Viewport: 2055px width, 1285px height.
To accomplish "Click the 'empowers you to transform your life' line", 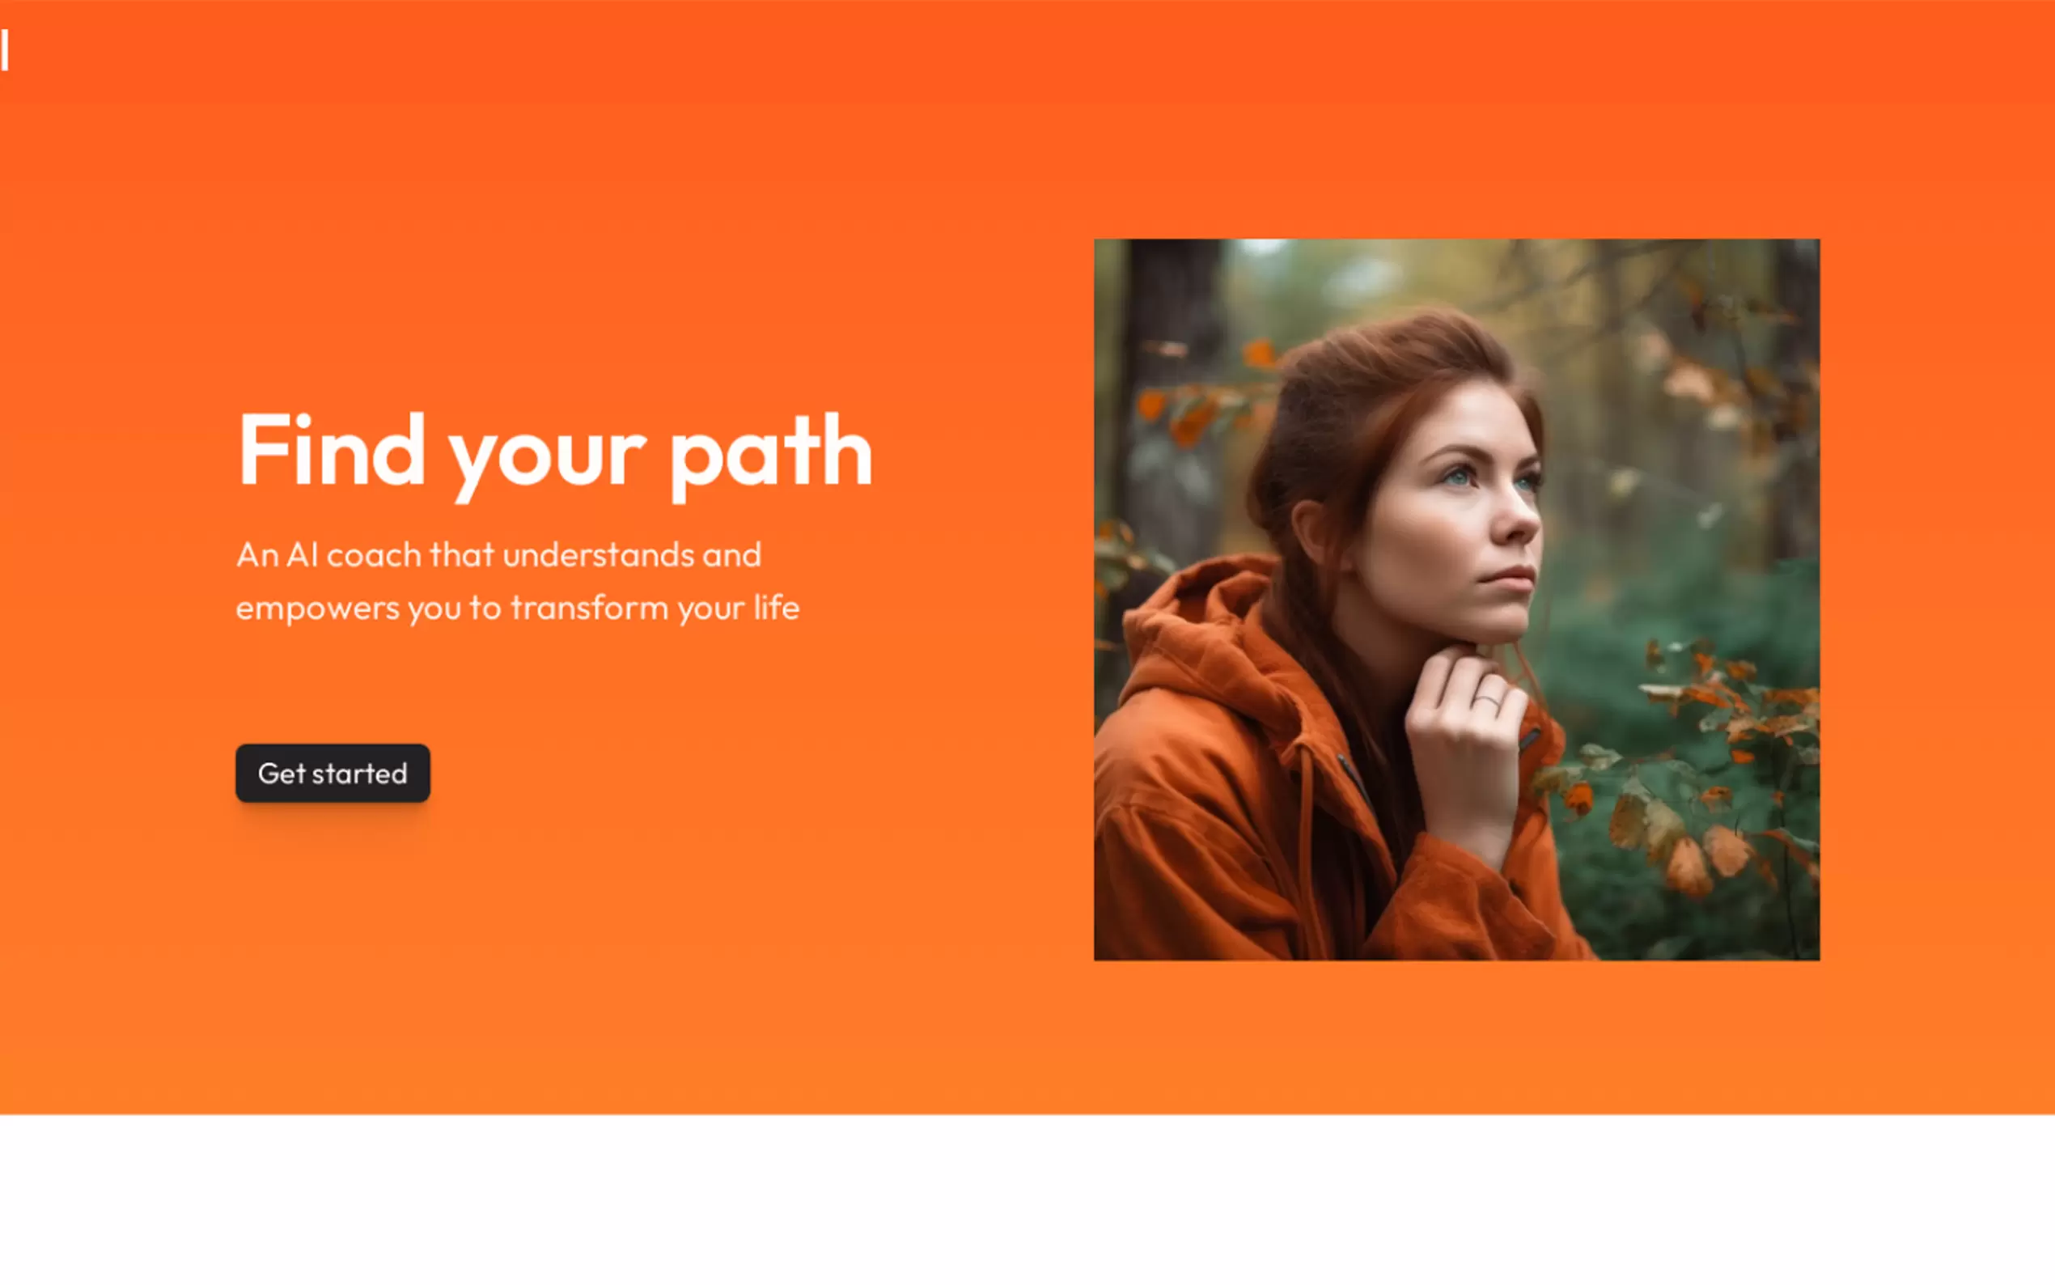I will tap(517, 609).
